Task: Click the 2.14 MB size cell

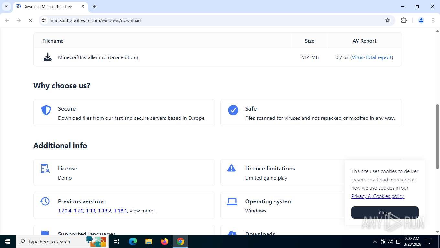Action: click(x=309, y=57)
